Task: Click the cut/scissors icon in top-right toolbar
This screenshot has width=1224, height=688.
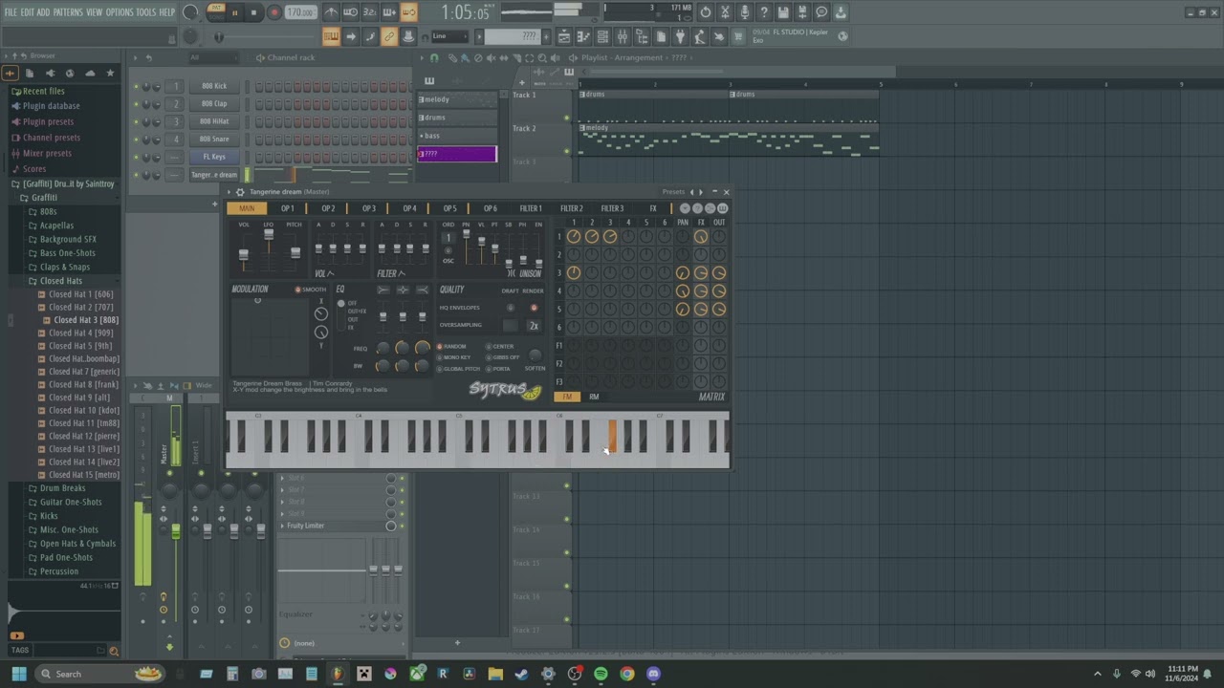Action: [725, 12]
